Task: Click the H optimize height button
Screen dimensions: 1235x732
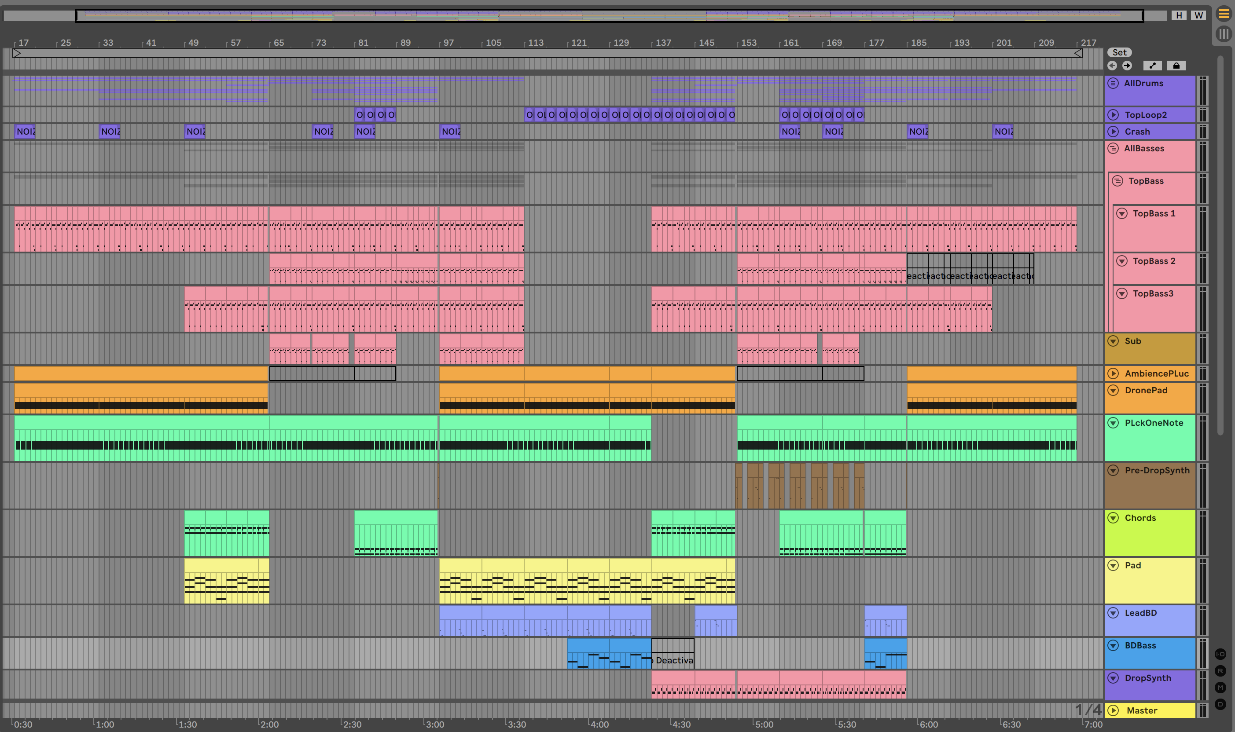Action: (x=1179, y=15)
